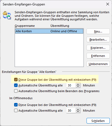
Task: Decrease online interval minutes with down arrow
Action: (x=78, y=86)
